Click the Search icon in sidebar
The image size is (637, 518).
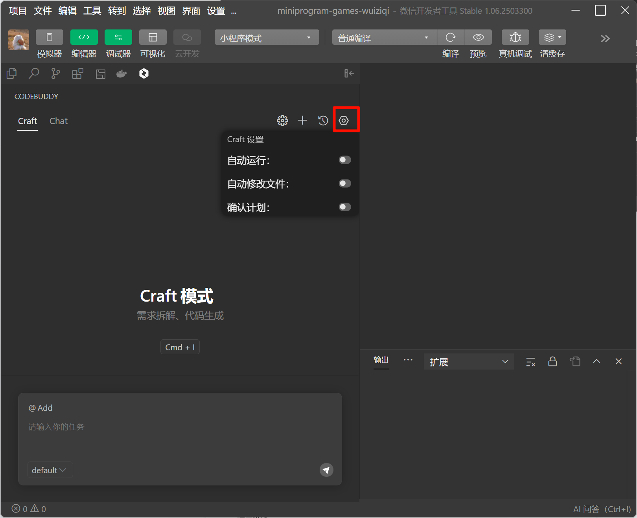[34, 73]
